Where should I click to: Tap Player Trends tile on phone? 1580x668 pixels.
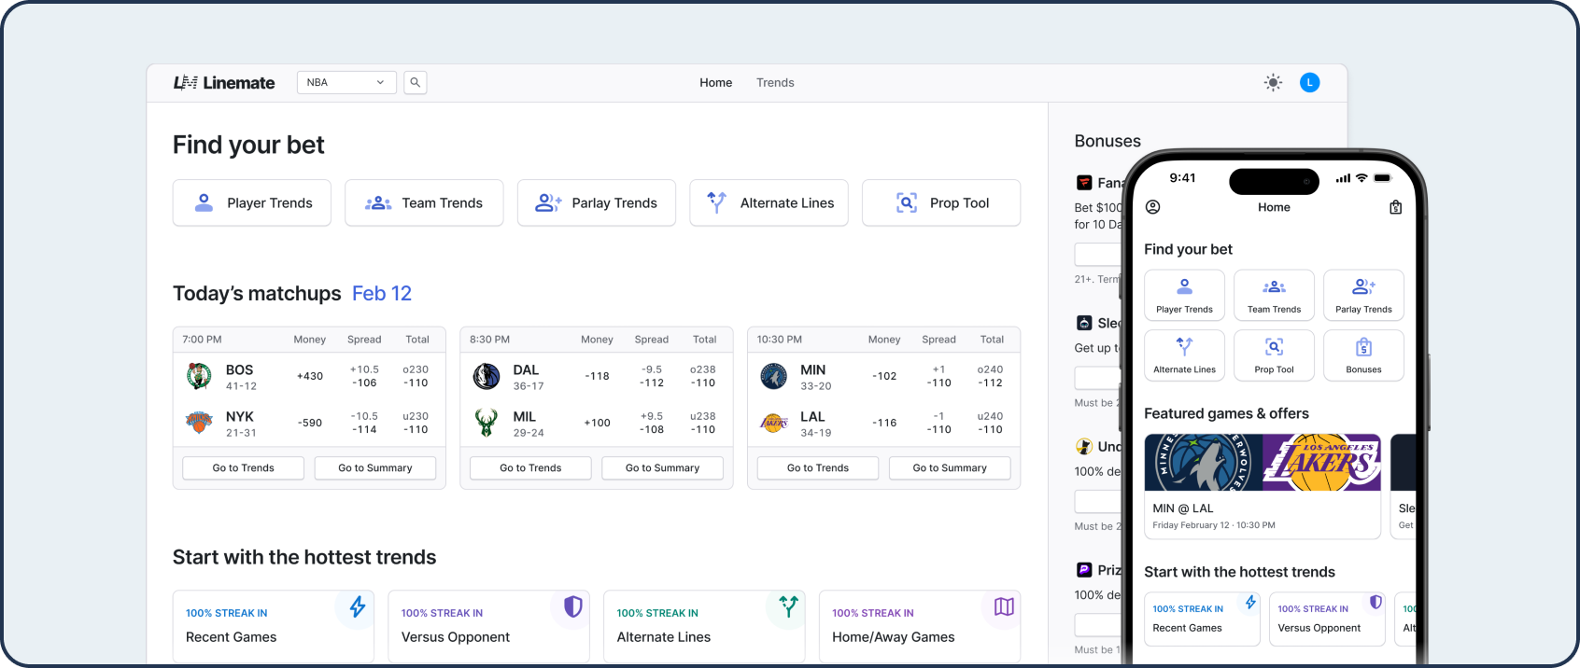[1184, 295]
